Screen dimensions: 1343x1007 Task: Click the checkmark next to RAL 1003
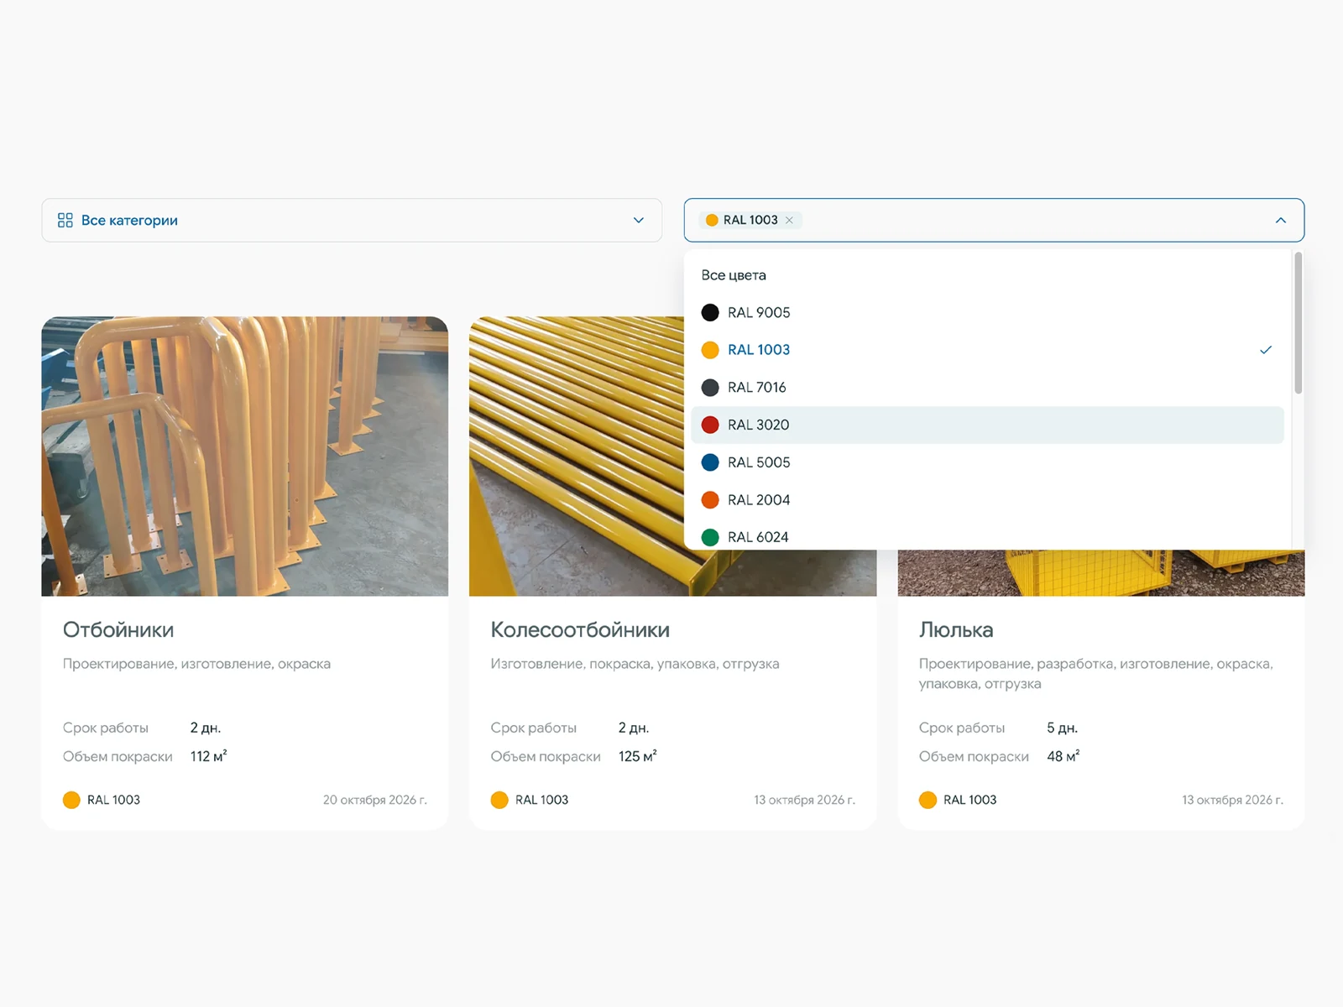(1266, 350)
